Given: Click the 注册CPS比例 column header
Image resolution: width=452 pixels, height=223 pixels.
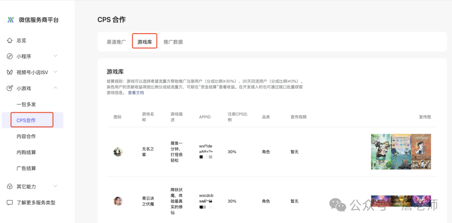Looking at the screenshot, I should click(x=238, y=117).
